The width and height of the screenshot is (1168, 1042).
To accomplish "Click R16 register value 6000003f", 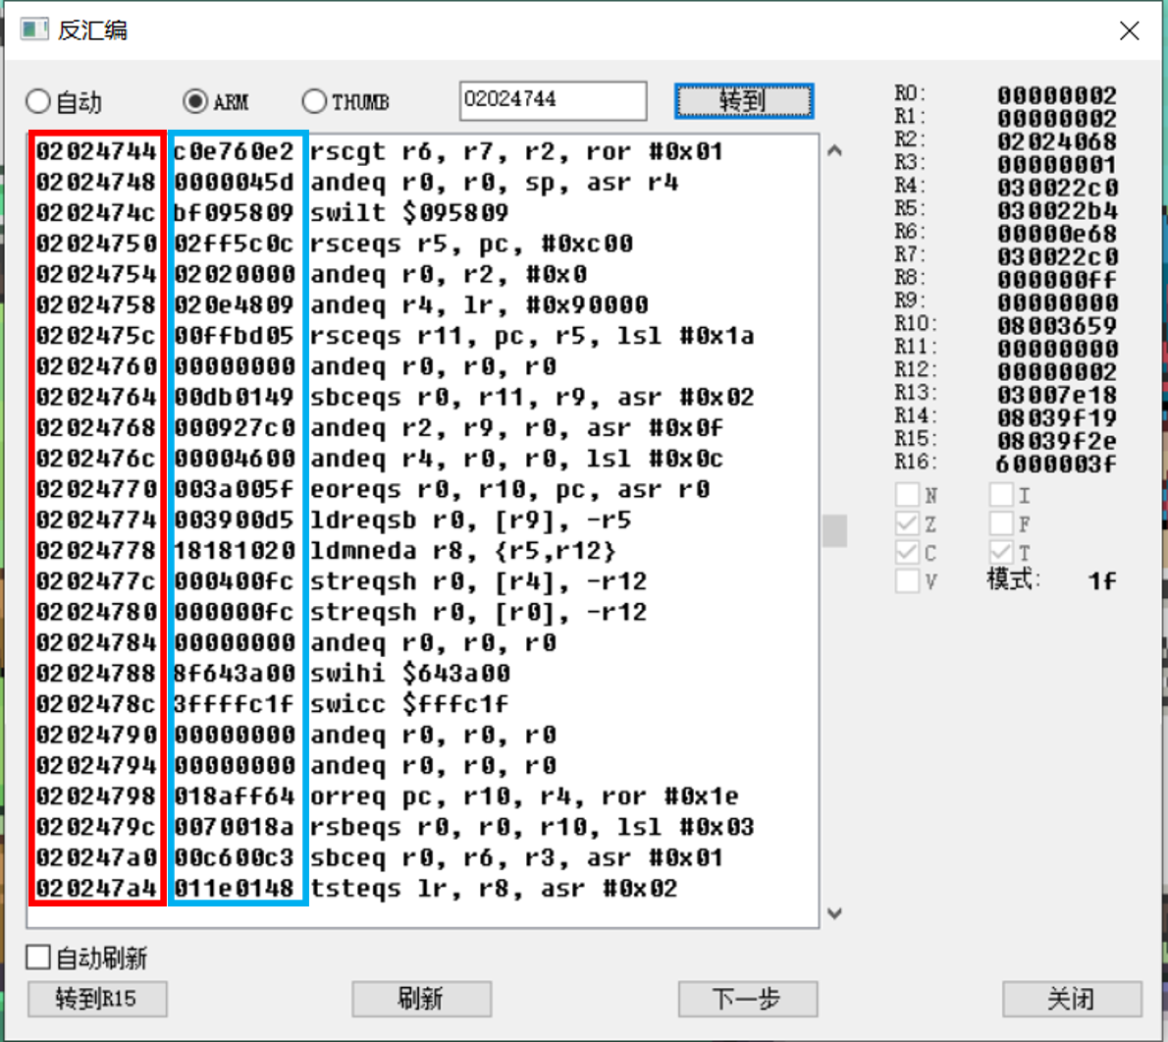I will (x=1057, y=464).
